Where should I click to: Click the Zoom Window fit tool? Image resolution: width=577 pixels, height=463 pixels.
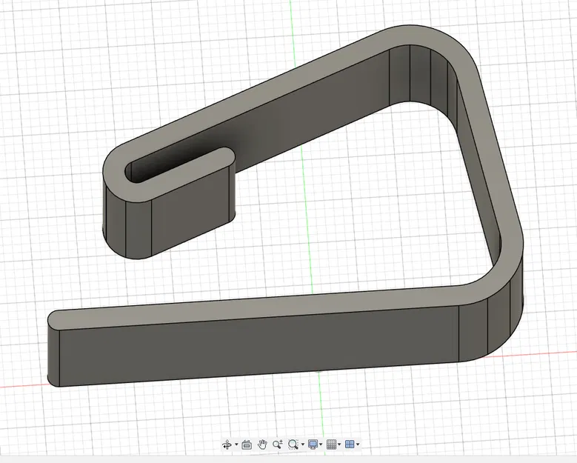click(x=293, y=444)
